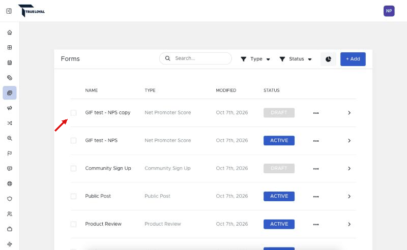
Task: Open the Product Review form name
Action: [x=103, y=224]
